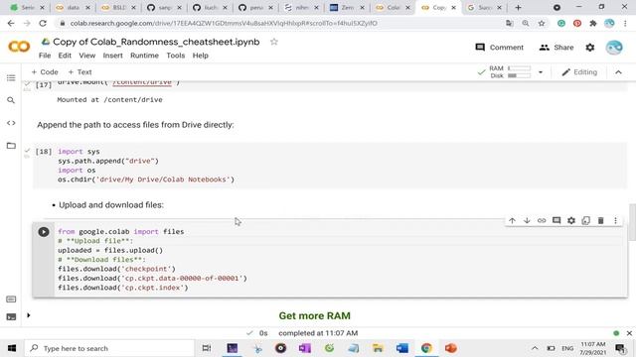Open the Runtime menu
The image size is (636, 357).
144,56
